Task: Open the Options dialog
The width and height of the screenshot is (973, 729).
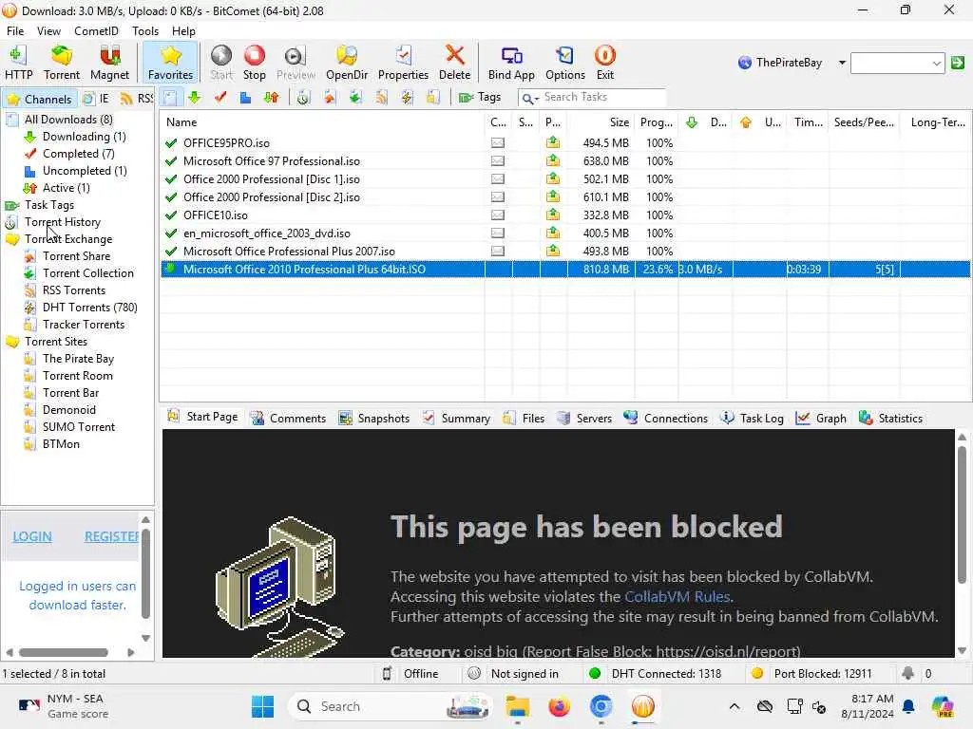Action: (x=564, y=63)
